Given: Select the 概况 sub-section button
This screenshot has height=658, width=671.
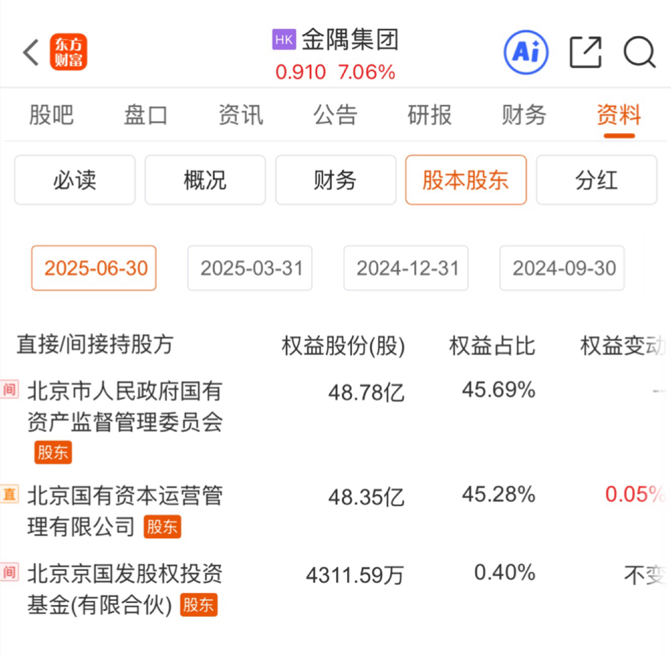Looking at the screenshot, I should [205, 180].
